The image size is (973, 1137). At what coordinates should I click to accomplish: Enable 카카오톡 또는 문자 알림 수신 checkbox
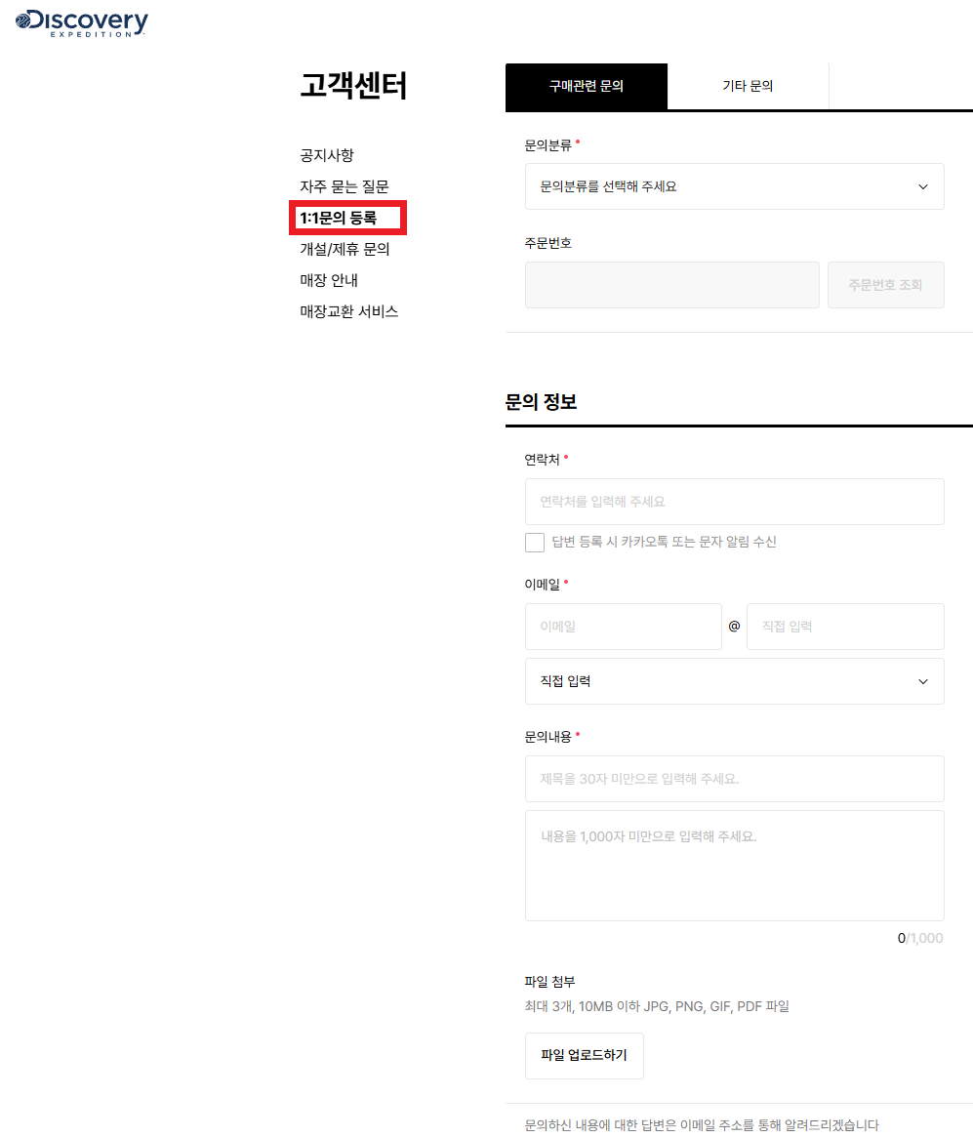pos(535,543)
